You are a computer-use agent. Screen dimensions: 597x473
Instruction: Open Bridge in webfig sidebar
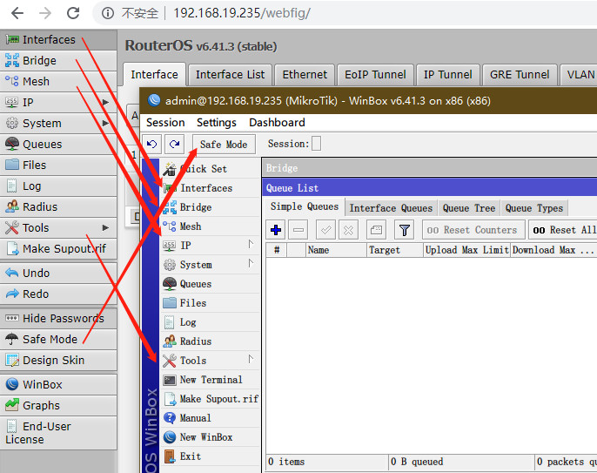point(58,61)
